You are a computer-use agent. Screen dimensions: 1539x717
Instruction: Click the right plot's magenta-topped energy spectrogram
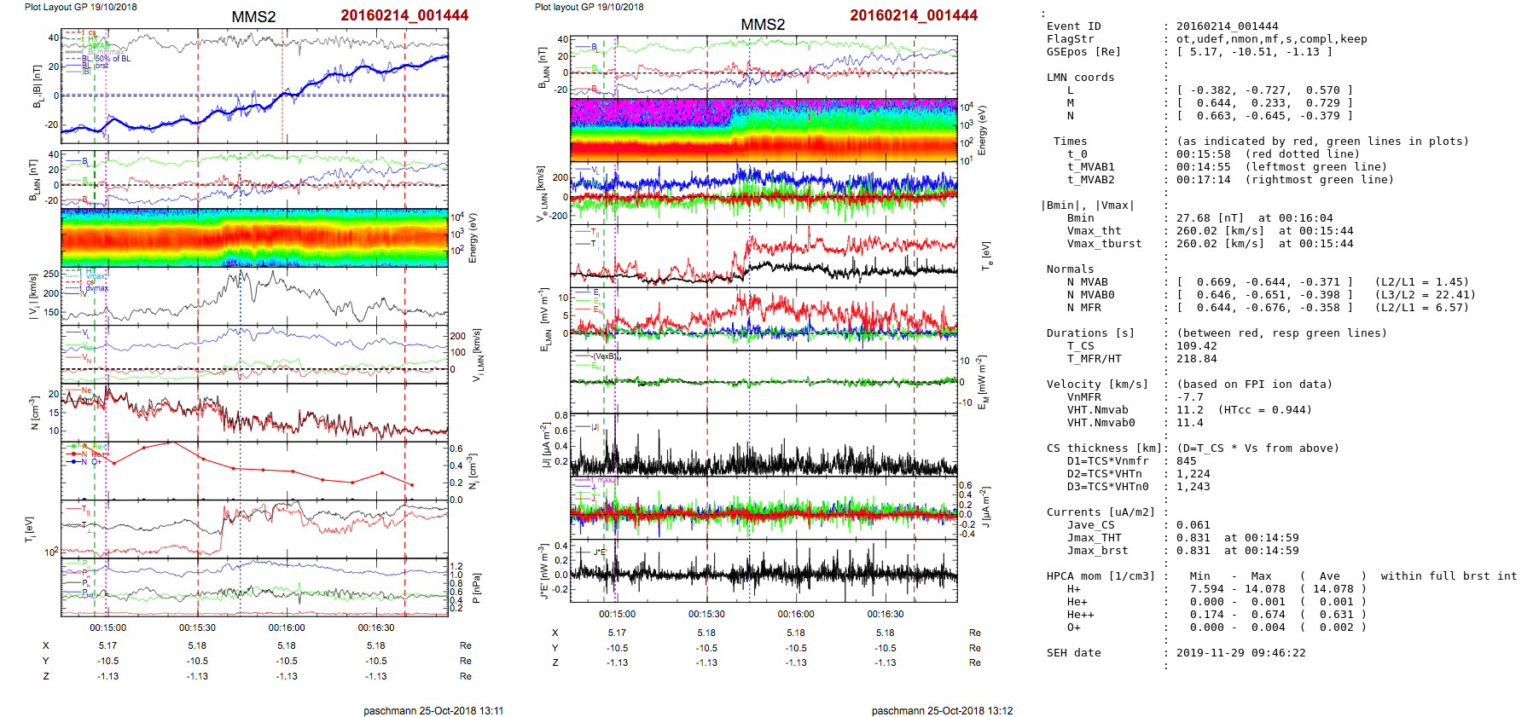coord(764,130)
